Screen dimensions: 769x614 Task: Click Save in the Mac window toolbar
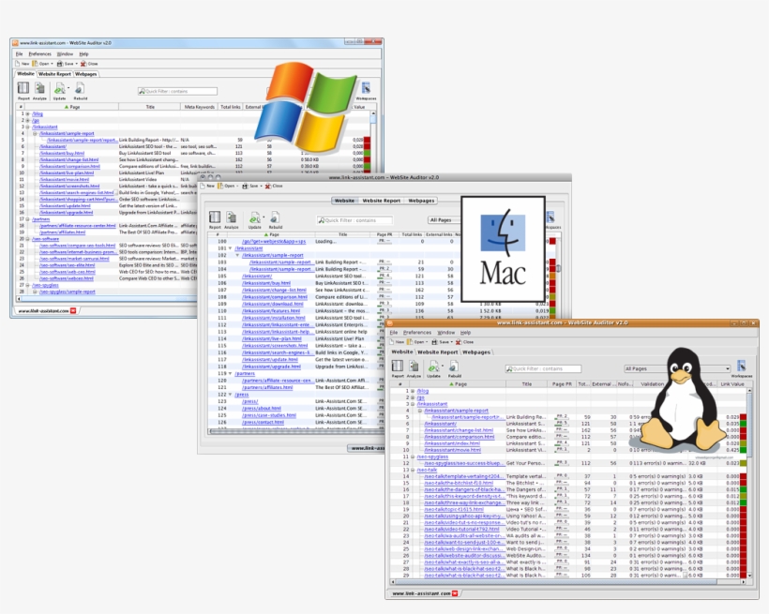click(x=250, y=186)
